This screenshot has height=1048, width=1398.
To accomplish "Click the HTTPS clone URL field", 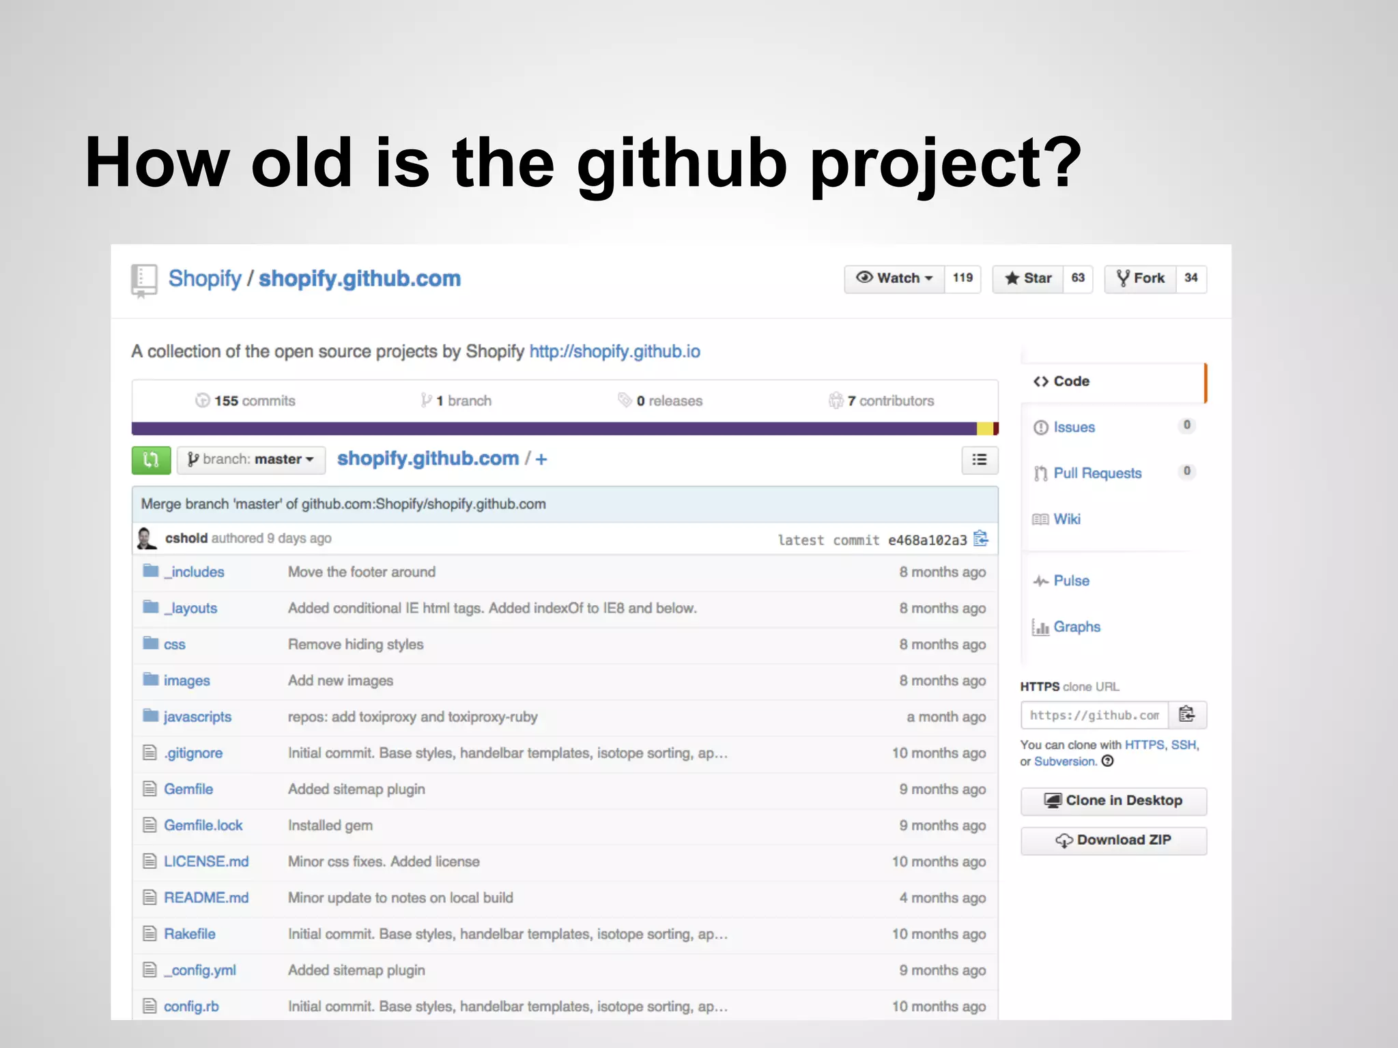I will click(x=1095, y=714).
